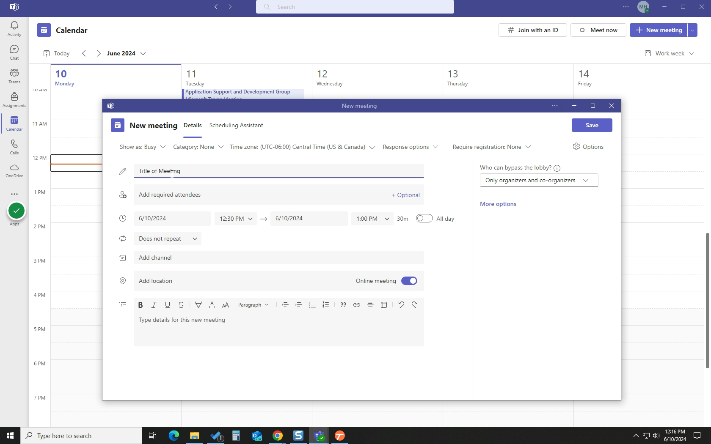This screenshot has height=444, width=711.
Task: Toggle bold formatting in meeting details
Action: (141, 305)
